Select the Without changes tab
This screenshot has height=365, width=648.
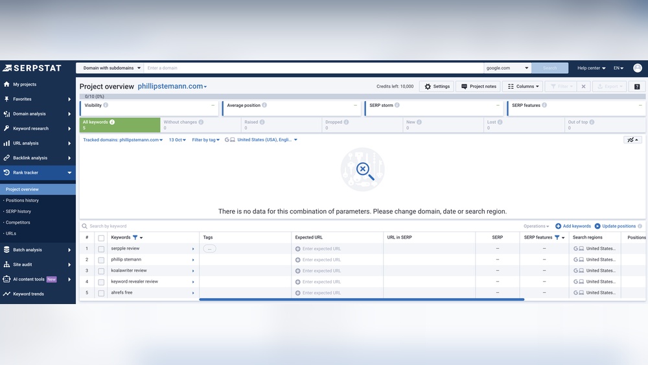[200, 125]
